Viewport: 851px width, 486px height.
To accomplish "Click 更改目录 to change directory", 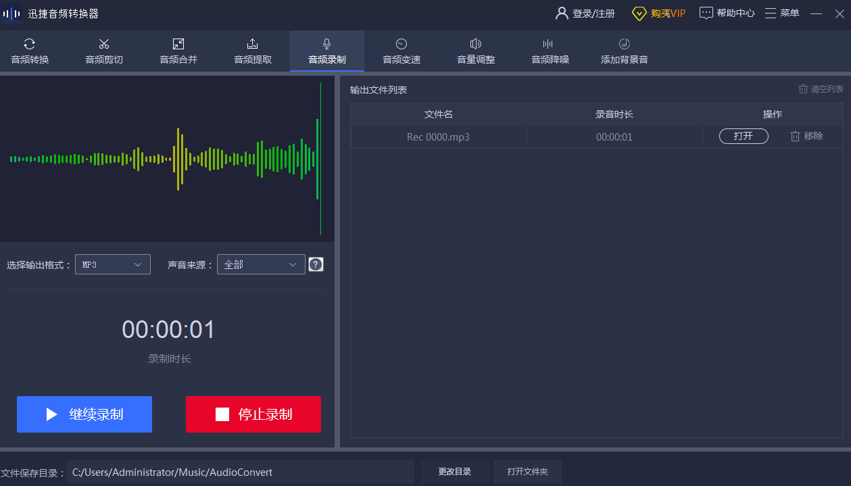I will 454,472.
